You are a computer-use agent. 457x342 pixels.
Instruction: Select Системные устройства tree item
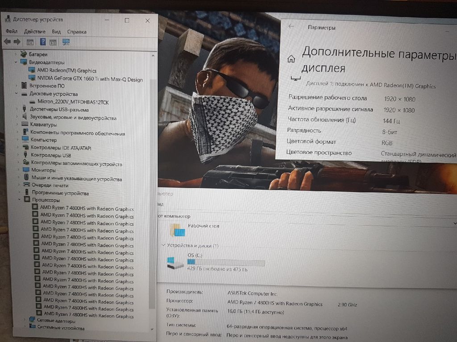click(61, 328)
